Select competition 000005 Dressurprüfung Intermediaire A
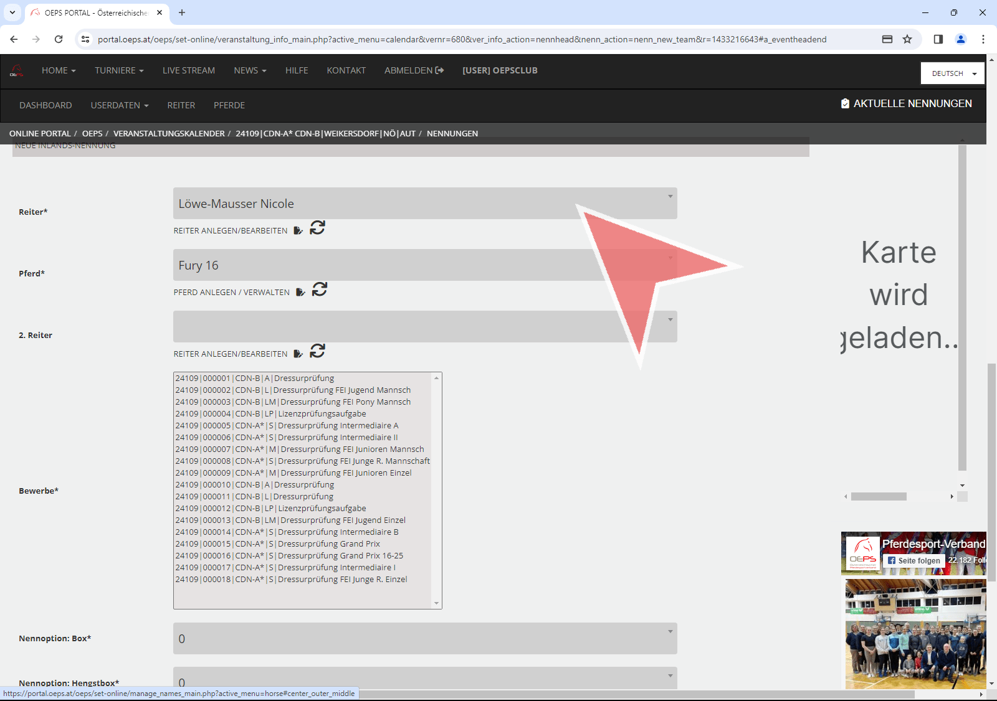The height and width of the screenshot is (701, 997). pyautogui.click(x=287, y=426)
